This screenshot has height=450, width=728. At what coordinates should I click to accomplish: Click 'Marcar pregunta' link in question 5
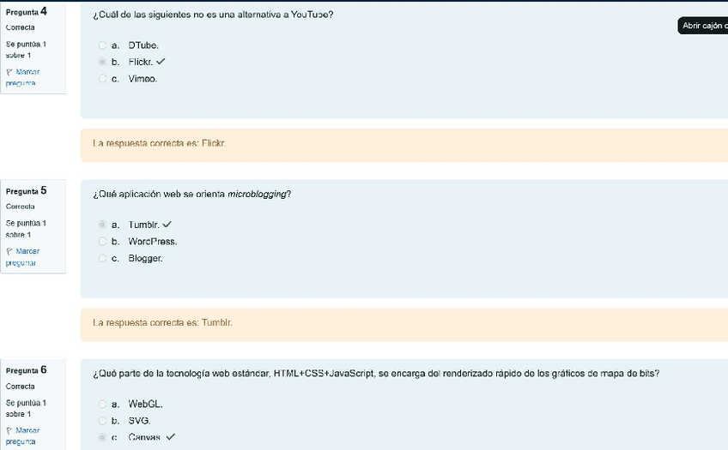click(22, 257)
